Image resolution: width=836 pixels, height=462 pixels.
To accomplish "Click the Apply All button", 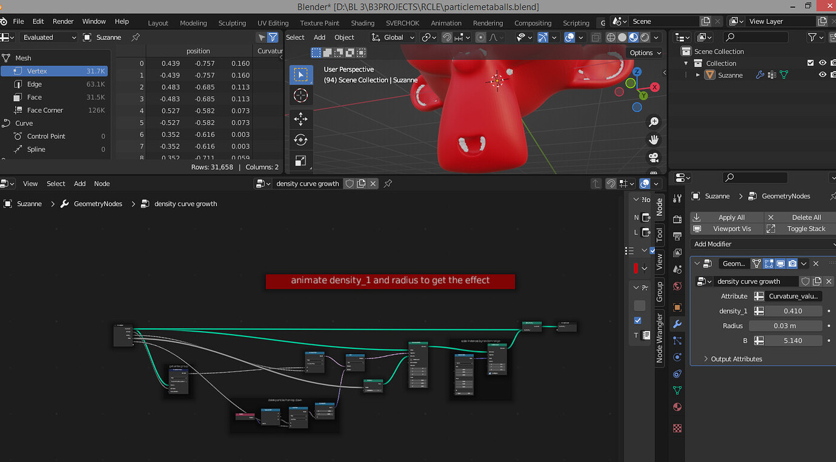I will pyautogui.click(x=726, y=217).
